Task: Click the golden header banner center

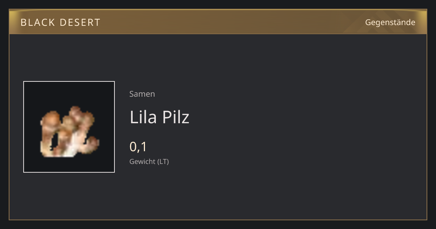Action: (218, 22)
